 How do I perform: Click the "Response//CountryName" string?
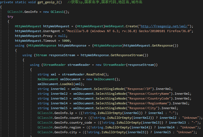point(149,94)
